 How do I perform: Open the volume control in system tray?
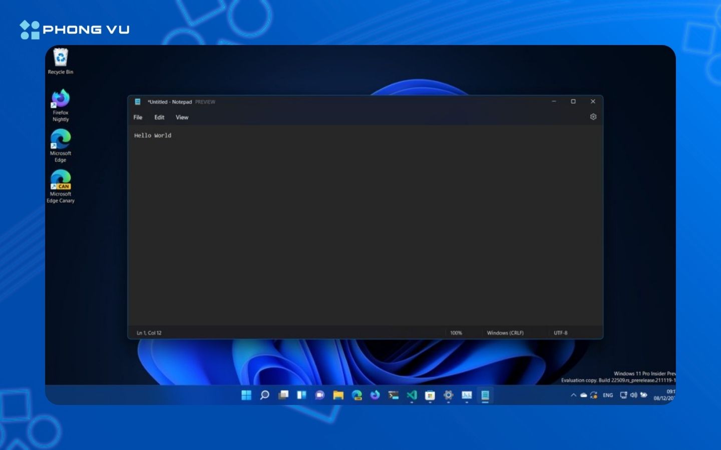(633, 395)
